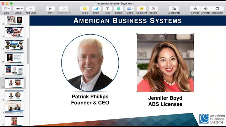This screenshot has width=226, height=127.
Task: Open the View options menu
Action: click(7, 9)
